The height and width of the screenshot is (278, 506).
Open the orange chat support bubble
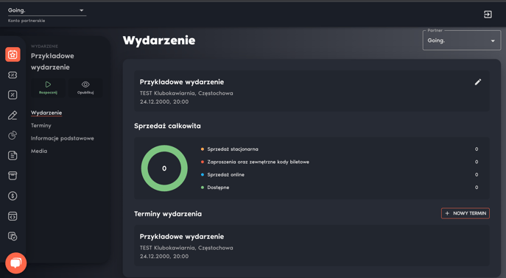pyautogui.click(x=15, y=263)
